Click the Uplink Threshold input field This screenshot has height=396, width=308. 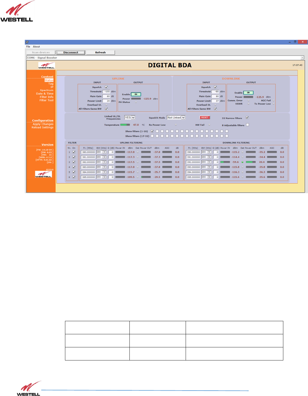coord(106,92)
